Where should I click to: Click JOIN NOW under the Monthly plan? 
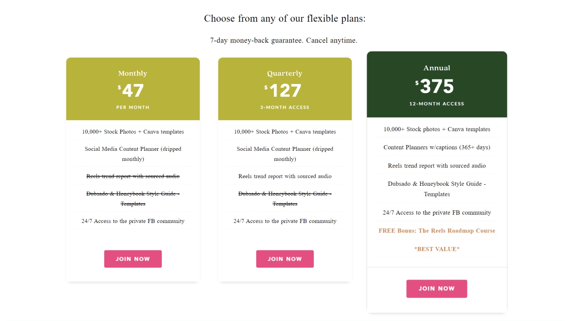click(133, 259)
